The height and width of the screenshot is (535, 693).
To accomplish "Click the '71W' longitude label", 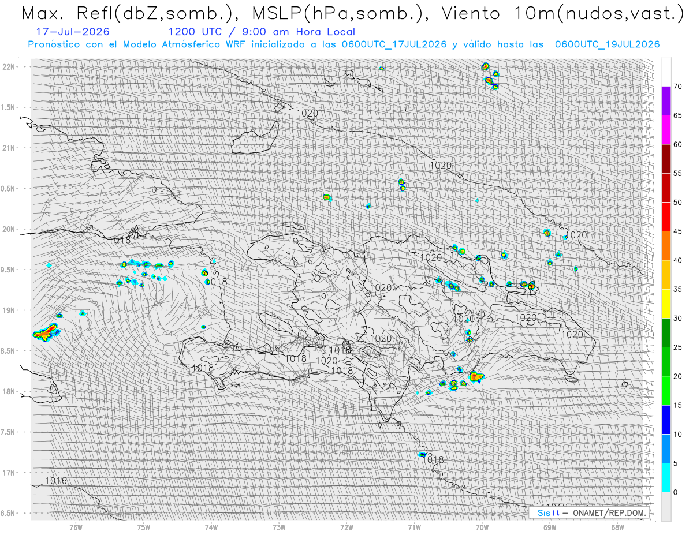I will [414, 526].
